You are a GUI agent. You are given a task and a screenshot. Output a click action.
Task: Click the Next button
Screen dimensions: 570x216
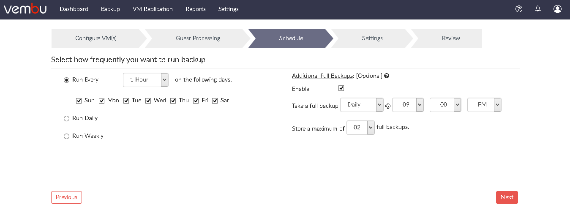(507, 197)
